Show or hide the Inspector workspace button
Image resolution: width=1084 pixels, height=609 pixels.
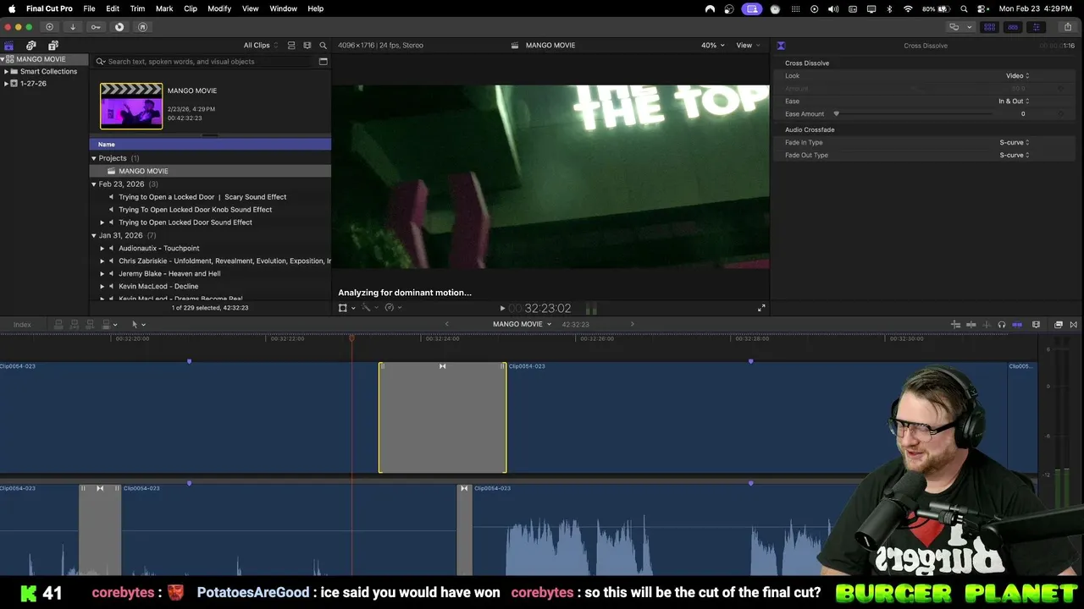tap(1037, 27)
